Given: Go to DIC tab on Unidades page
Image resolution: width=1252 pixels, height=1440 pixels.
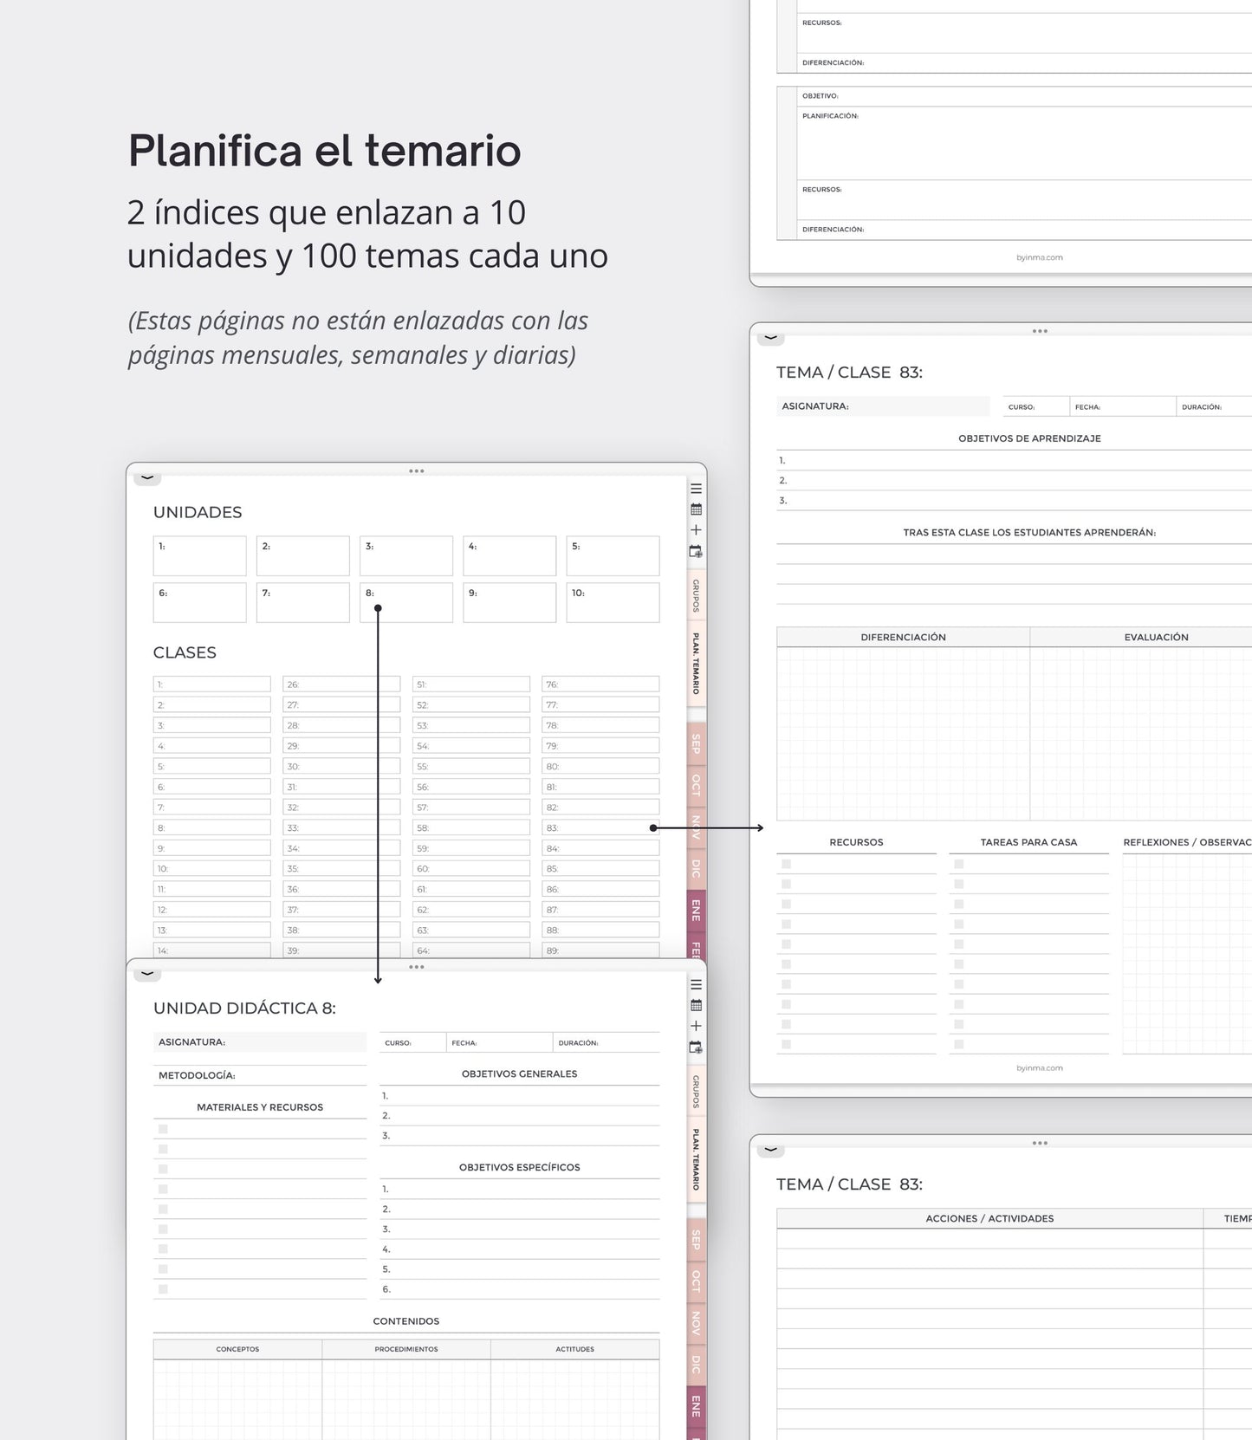Looking at the screenshot, I should click(696, 868).
